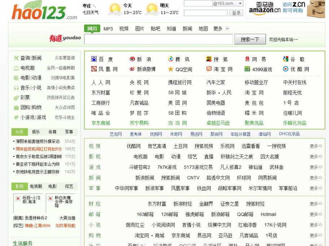Click the Sohu icon

click(209, 59)
